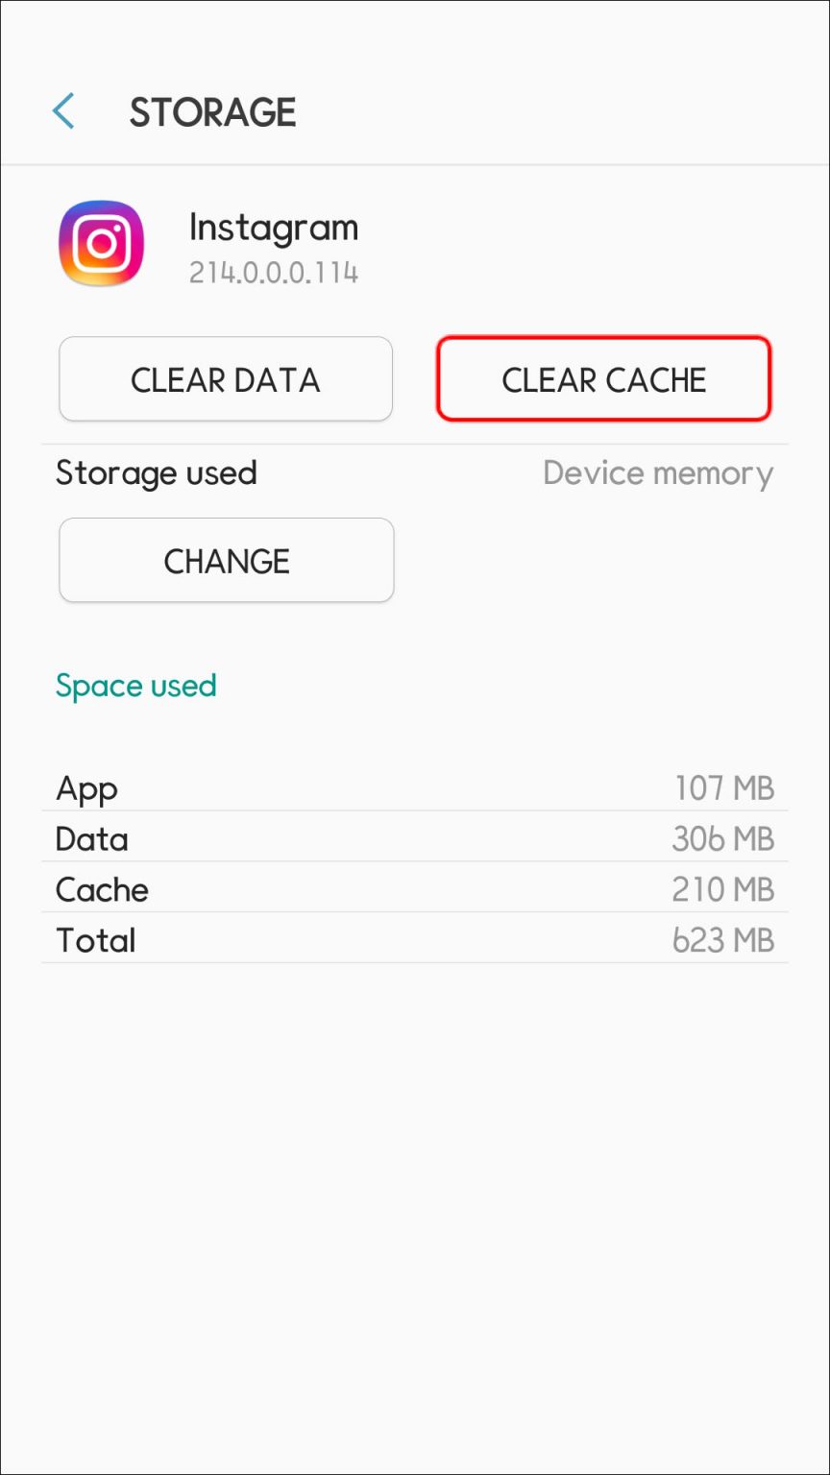The width and height of the screenshot is (830, 1475).
Task: Click the 210 MB cache size value
Action: 722,890
